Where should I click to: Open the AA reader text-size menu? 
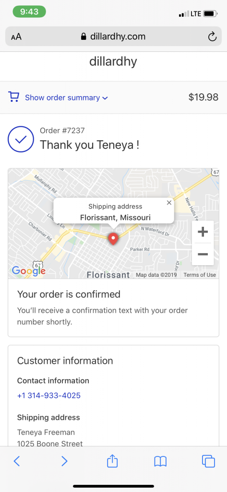[x=16, y=37]
